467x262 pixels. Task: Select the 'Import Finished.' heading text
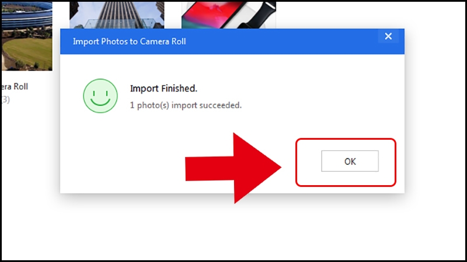click(163, 88)
